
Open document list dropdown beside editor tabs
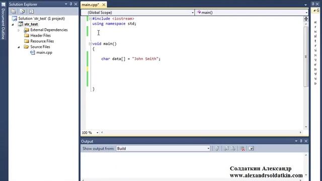(305, 5)
